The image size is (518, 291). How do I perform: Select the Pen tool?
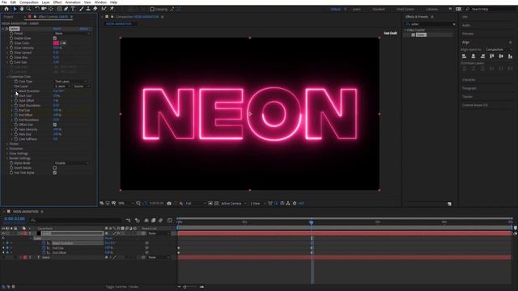(x=66, y=9)
